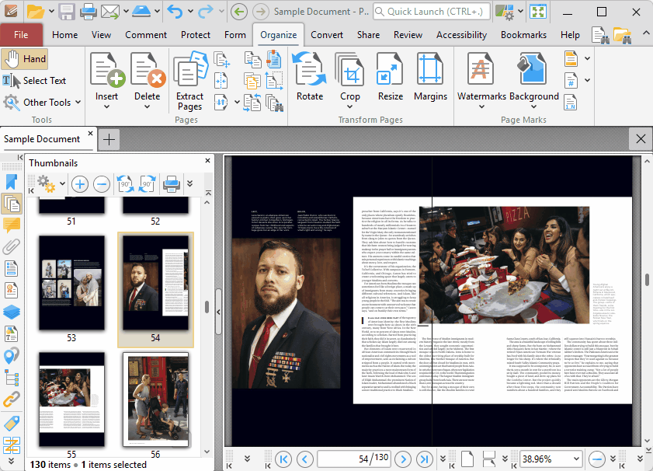Toggle the Attachments paperclip pane icon
The height and width of the screenshot is (471, 653).
click(12, 246)
